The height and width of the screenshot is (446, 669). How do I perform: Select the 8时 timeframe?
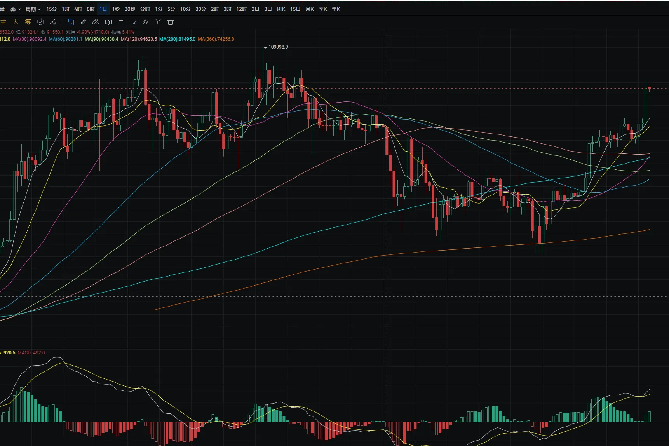tap(91, 9)
